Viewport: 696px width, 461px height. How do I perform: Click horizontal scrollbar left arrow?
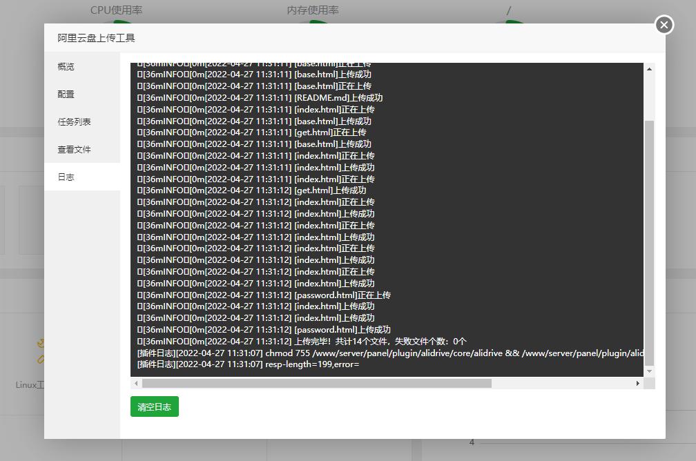(136, 383)
